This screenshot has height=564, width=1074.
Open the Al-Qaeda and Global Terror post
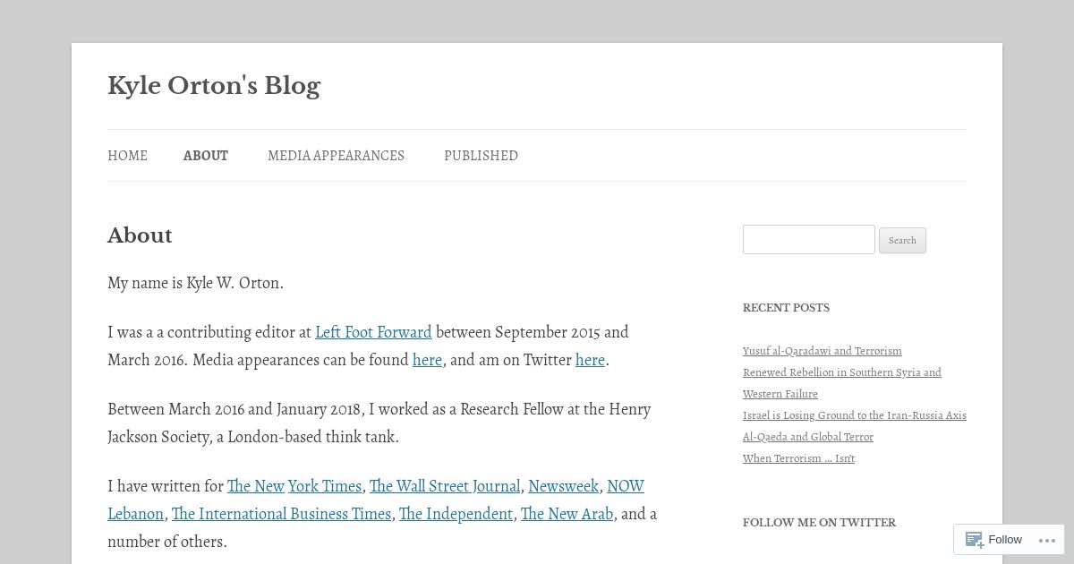(808, 437)
